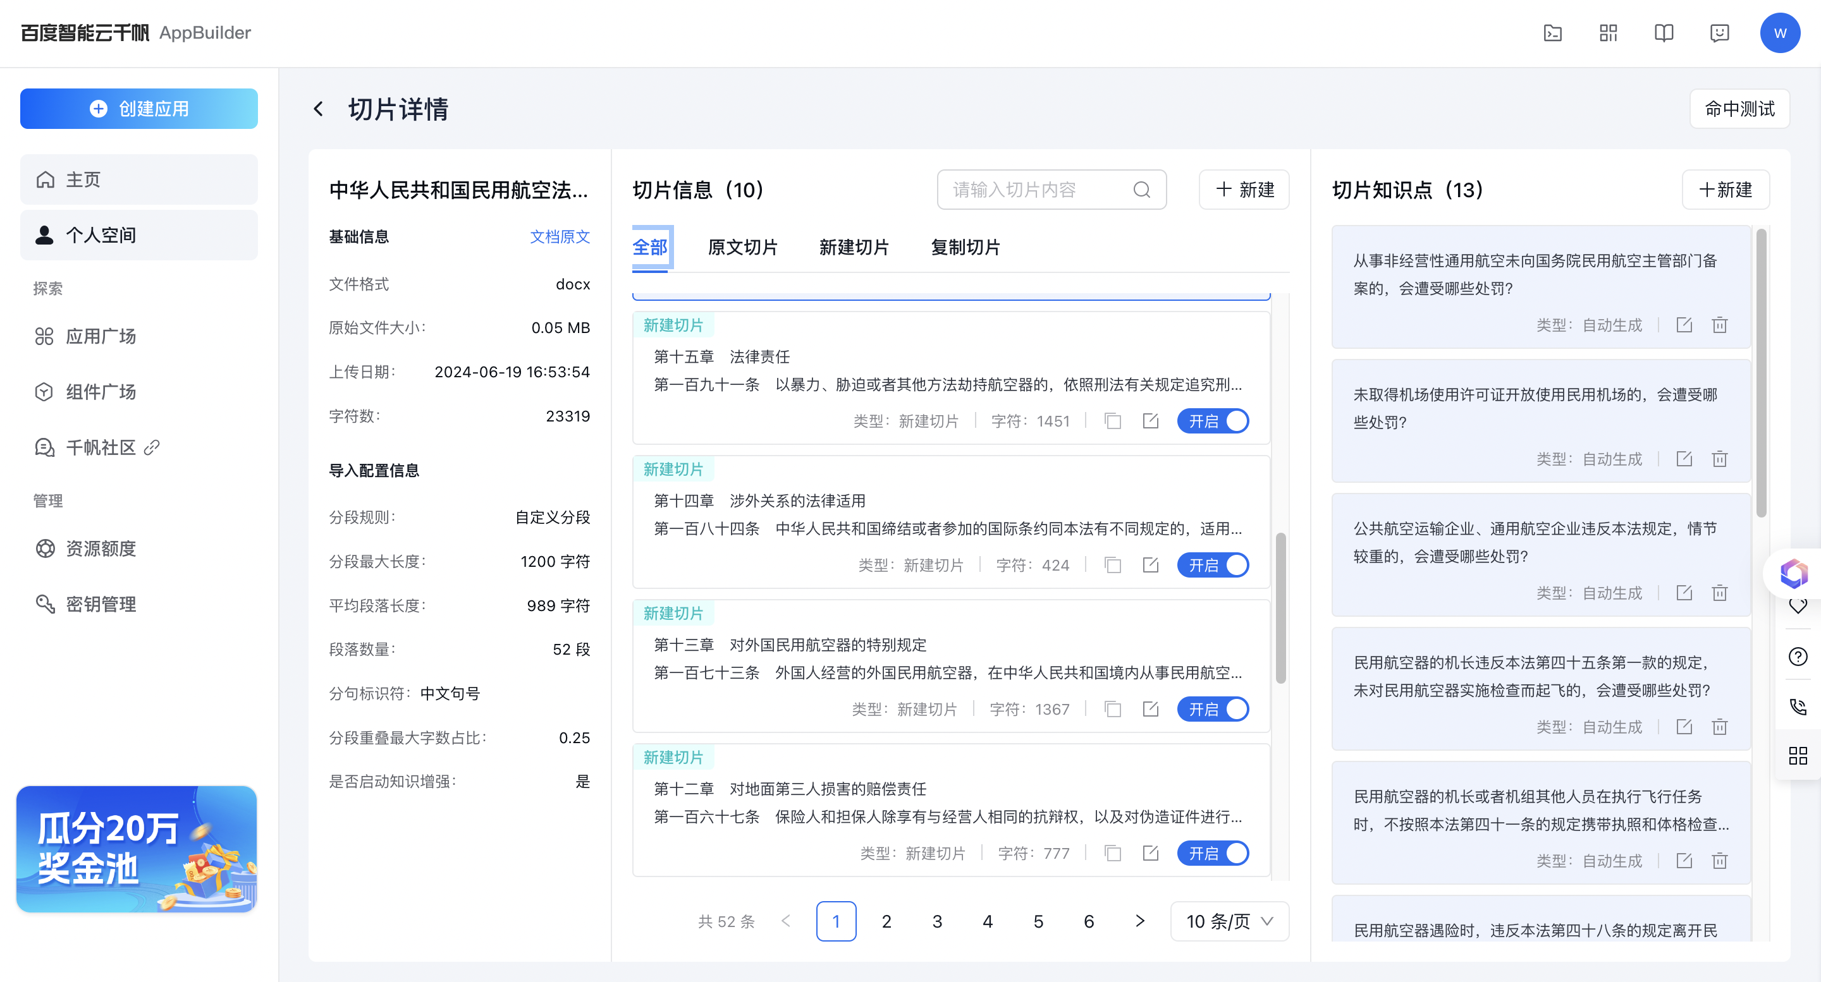
Task: Switch to the 原文切片 tab
Action: pos(742,247)
